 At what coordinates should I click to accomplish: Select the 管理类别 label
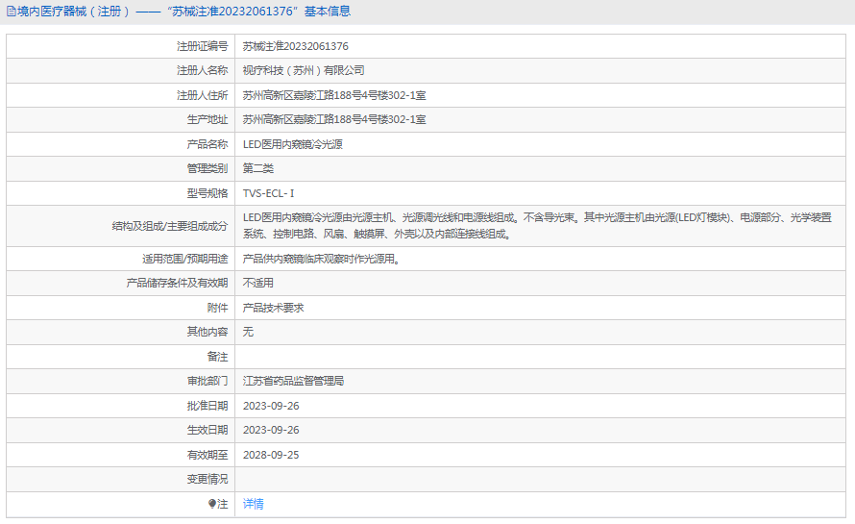point(208,168)
